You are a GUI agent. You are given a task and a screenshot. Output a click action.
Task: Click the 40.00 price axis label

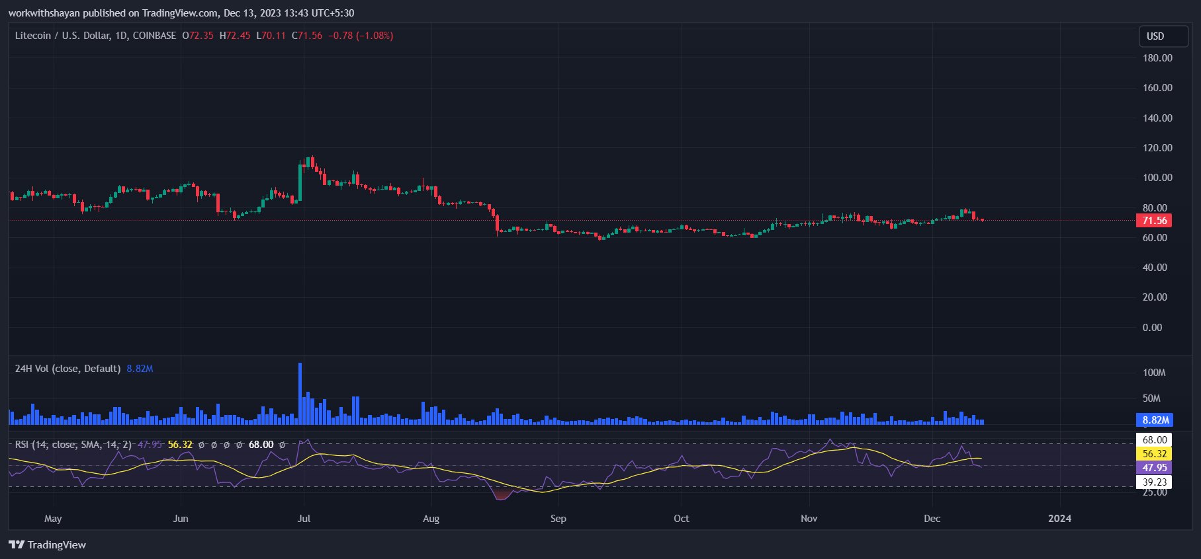pyautogui.click(x=1155, y=268)
